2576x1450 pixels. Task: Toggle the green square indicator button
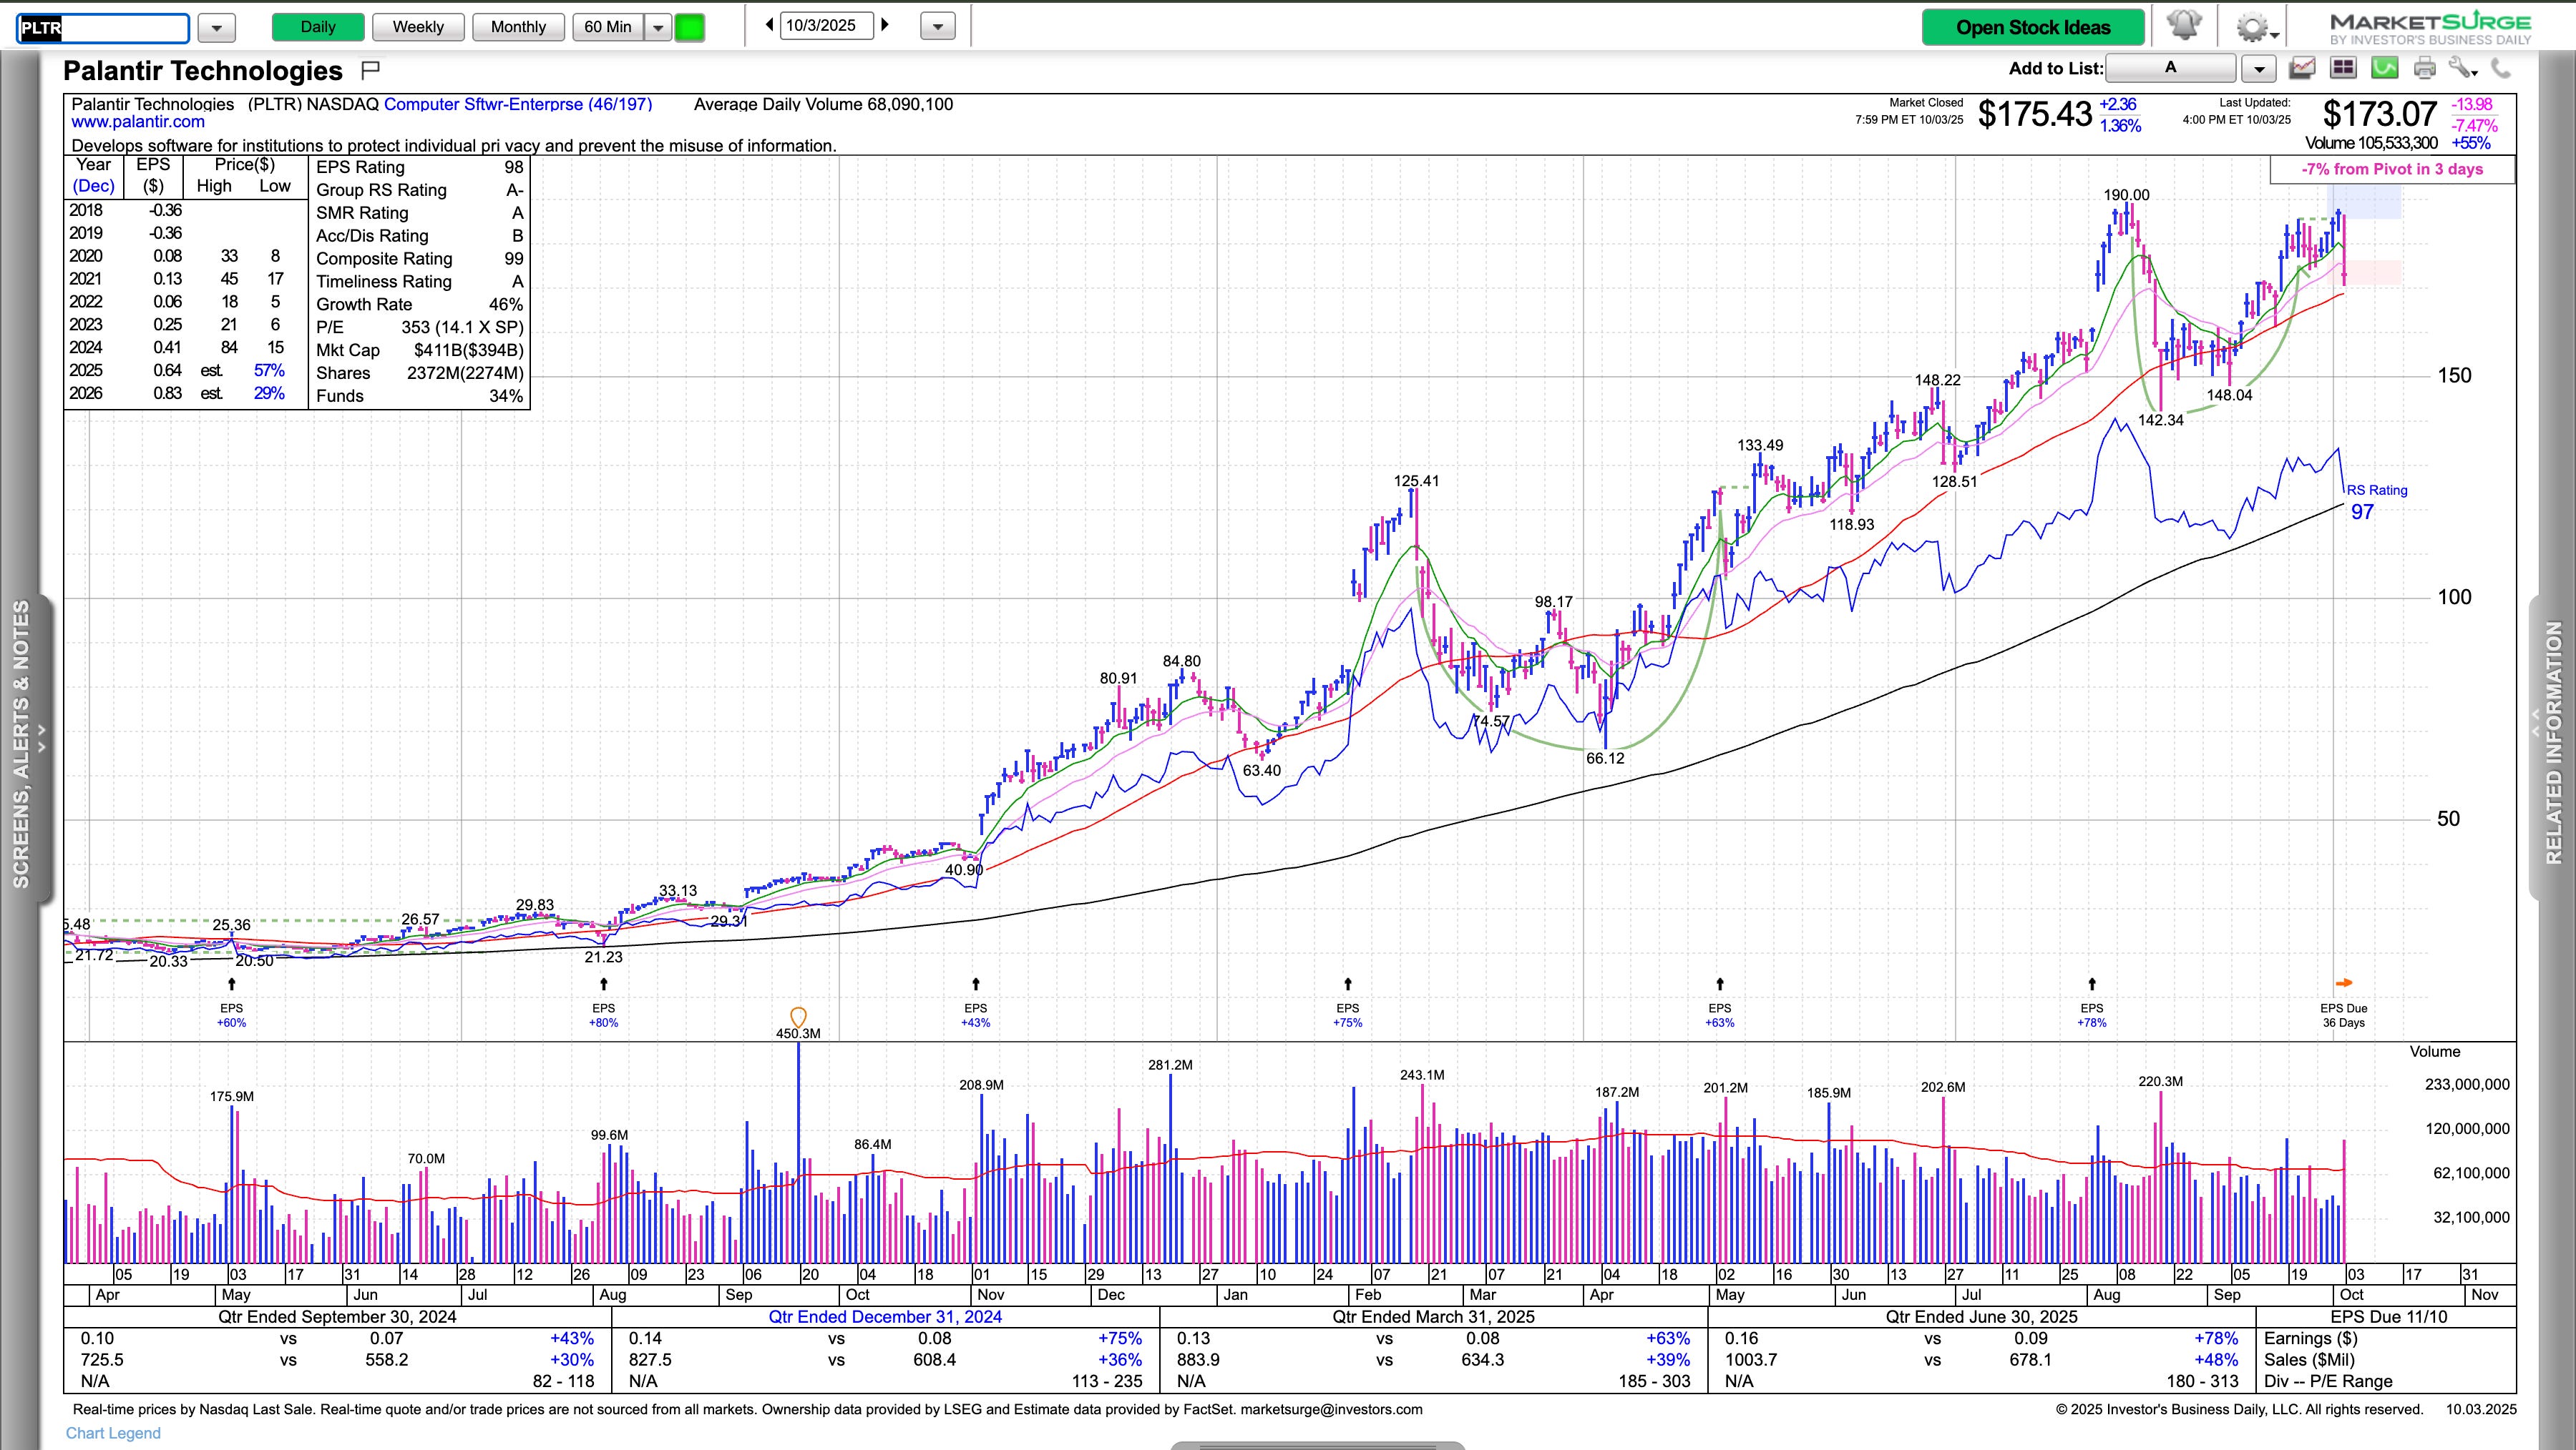[x=690, y=27]
